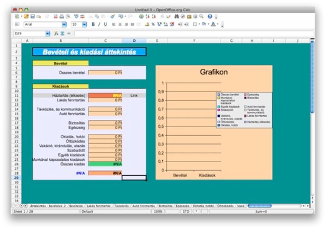The width and height of the screenshot is (326, 229).
Task: Open the Help question mark icon
Action: click(210, 16)
